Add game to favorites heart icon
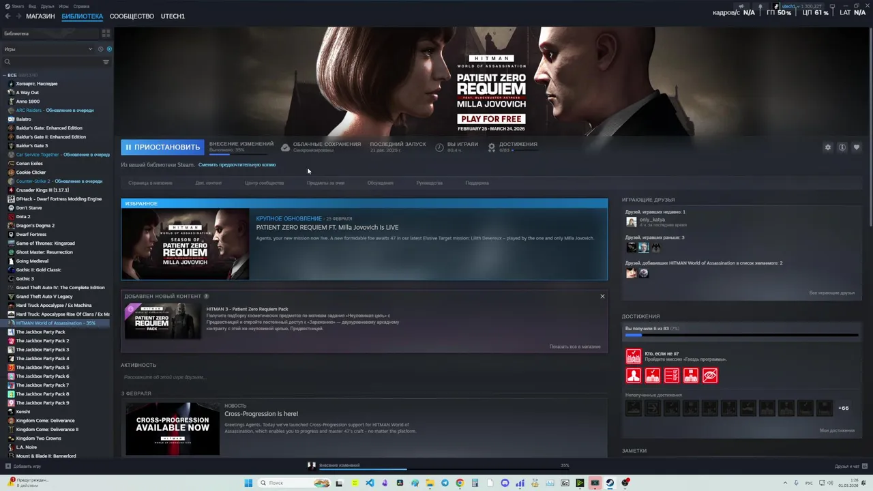Image resolution: width=873 pixels, height=491 pixels. pyautogui.click(x=857, y=147)
